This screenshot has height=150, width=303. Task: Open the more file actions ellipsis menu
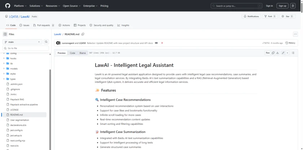pos(295,34)
